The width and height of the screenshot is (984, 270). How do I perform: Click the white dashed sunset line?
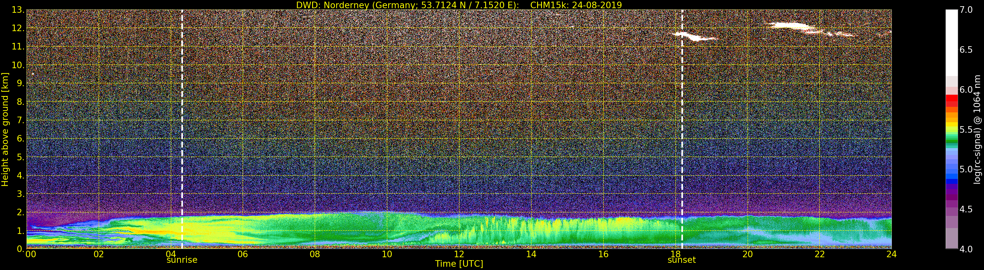pos(682,129)
